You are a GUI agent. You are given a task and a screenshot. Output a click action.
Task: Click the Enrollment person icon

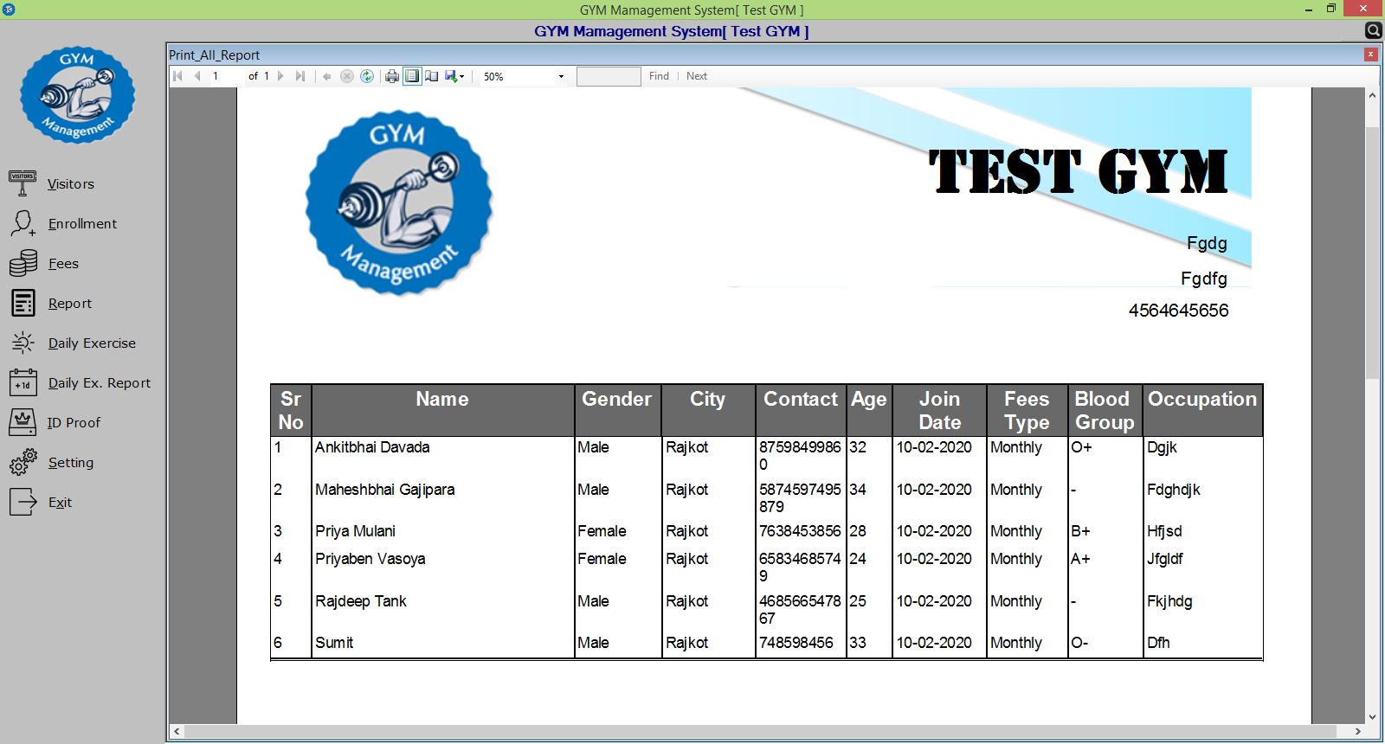(23, 223)
